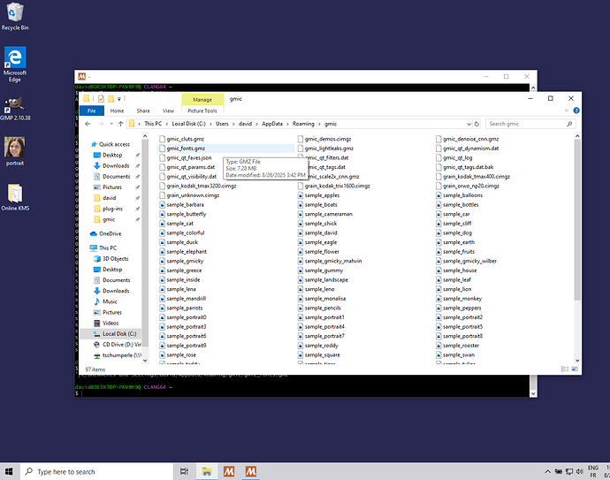Viewport: 610px width, 480px height.
Task: Click the Task View taskbar icon
Action: click(x=183, y=471)
